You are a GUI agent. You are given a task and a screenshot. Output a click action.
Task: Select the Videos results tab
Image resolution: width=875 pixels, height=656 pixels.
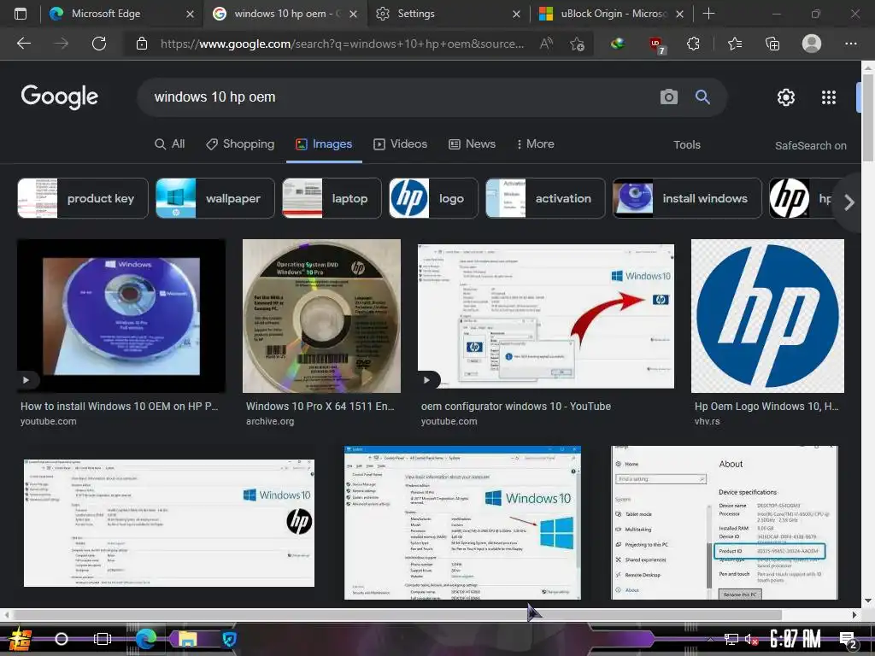[400, 143]
